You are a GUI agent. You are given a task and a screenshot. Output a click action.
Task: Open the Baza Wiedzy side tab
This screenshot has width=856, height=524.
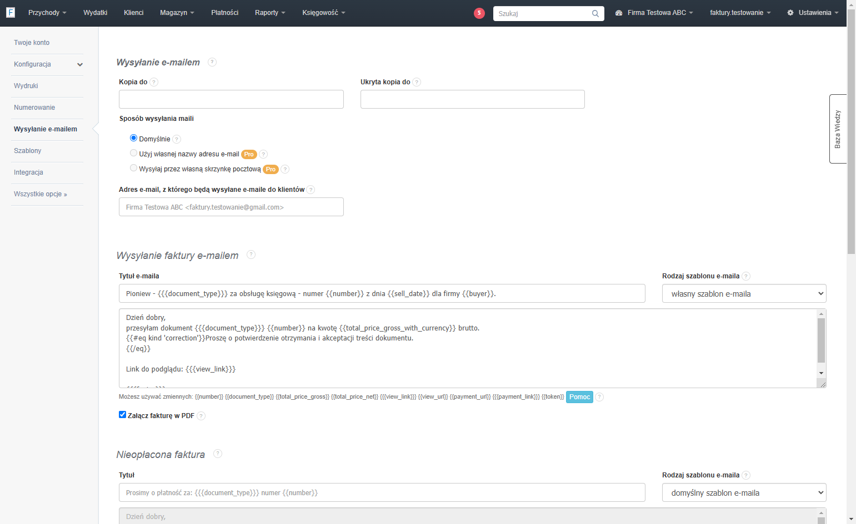(838, 129)
